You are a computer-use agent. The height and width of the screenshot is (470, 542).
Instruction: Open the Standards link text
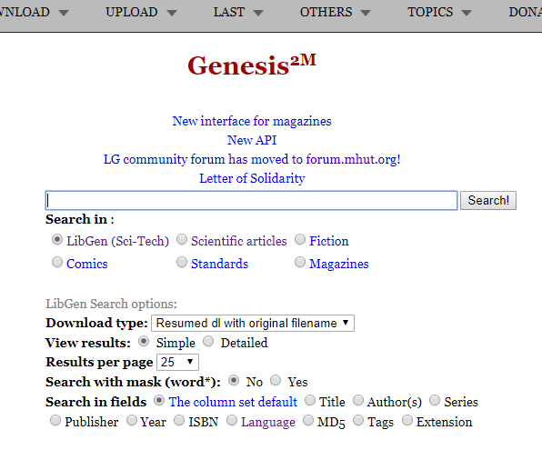(219, 264)
